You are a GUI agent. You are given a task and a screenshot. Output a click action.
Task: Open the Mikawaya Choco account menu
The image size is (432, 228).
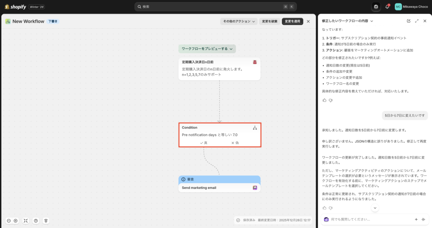tap(411, 7)
